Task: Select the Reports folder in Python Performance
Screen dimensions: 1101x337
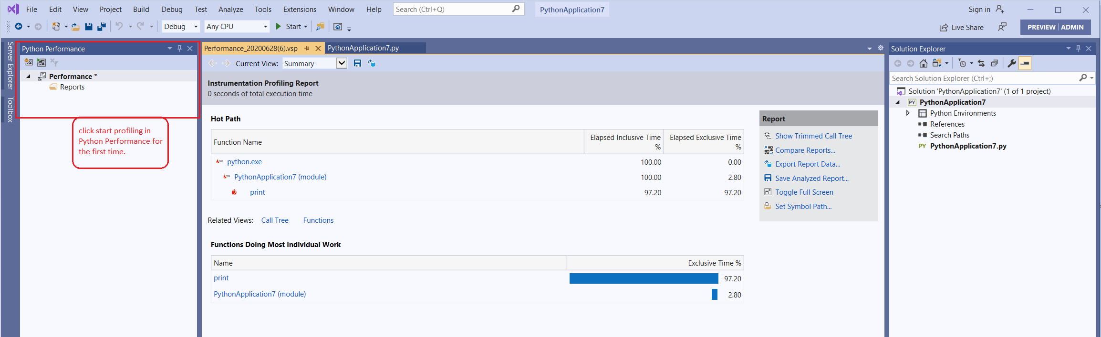Action: (x=72, y=87)
